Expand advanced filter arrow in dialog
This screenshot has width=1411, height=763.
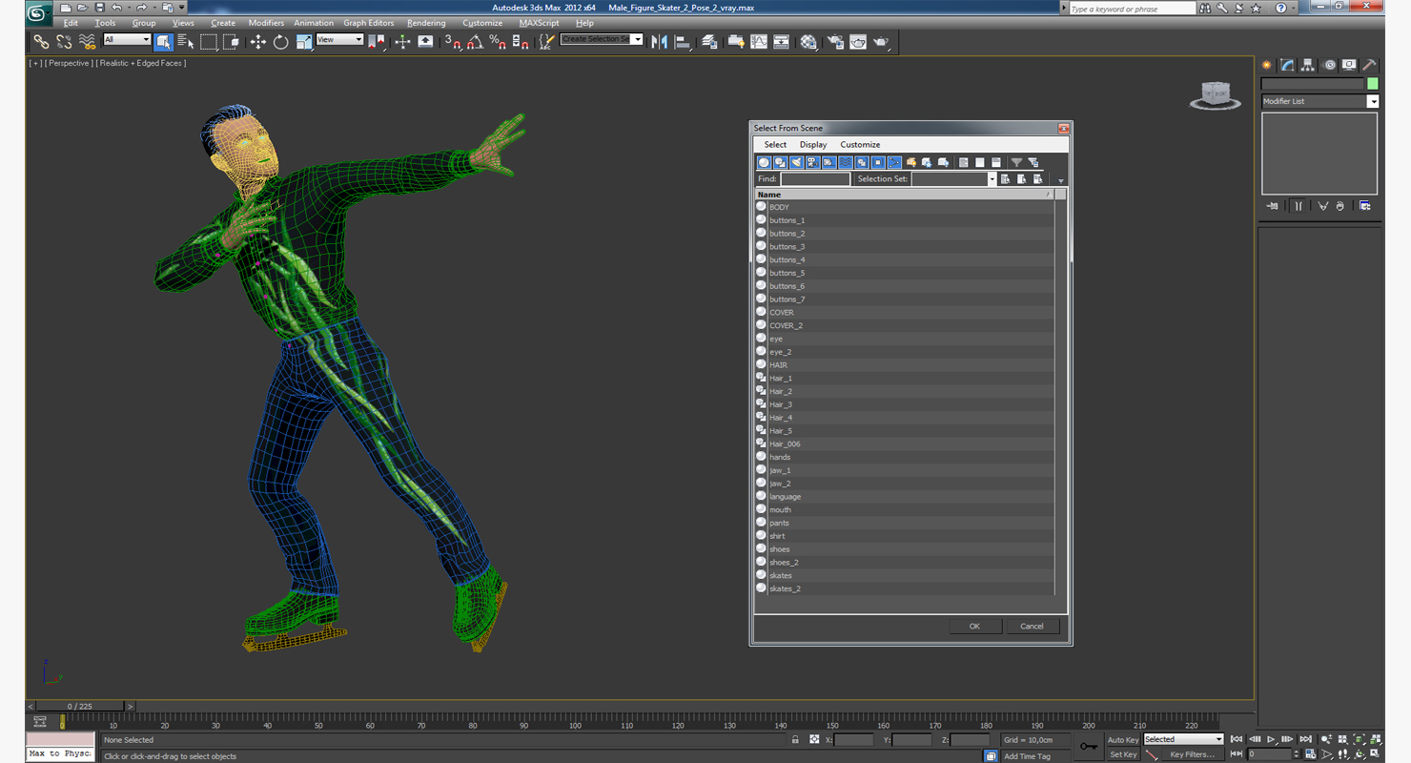[x=1060, y=180]
